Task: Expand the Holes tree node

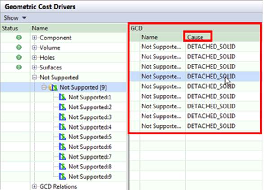Action: coord(34,57)
